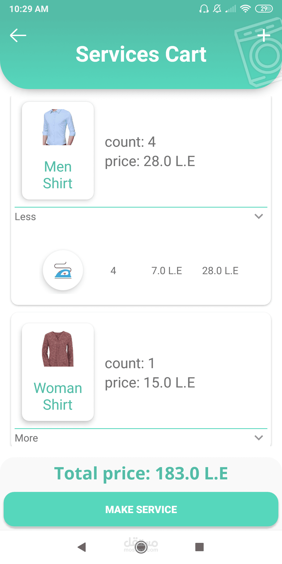The height and width of the screenshot is (564, 282).
Task: Tap the plus icon to add service
Action: click(x=264, y=36)
